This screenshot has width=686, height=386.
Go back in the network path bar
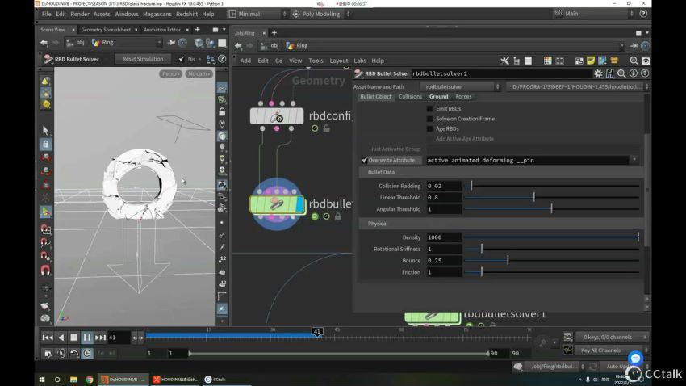click(238, 45)
